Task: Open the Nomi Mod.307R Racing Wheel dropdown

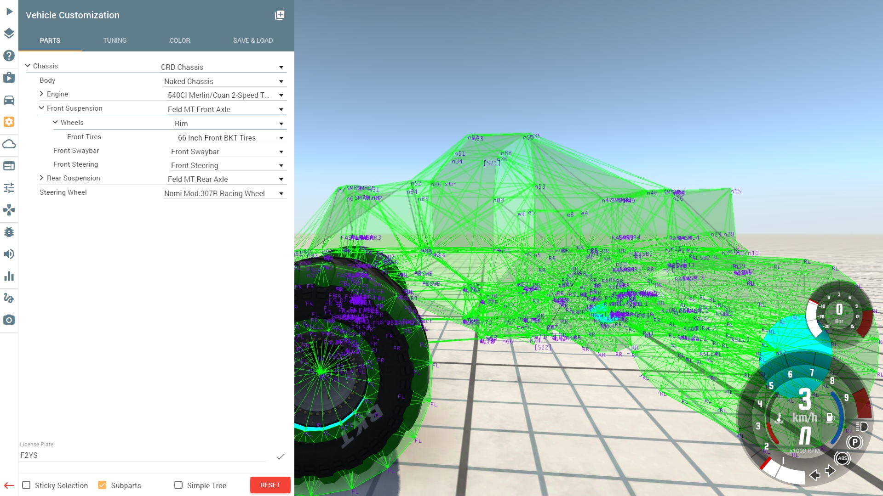Action: 224,193
